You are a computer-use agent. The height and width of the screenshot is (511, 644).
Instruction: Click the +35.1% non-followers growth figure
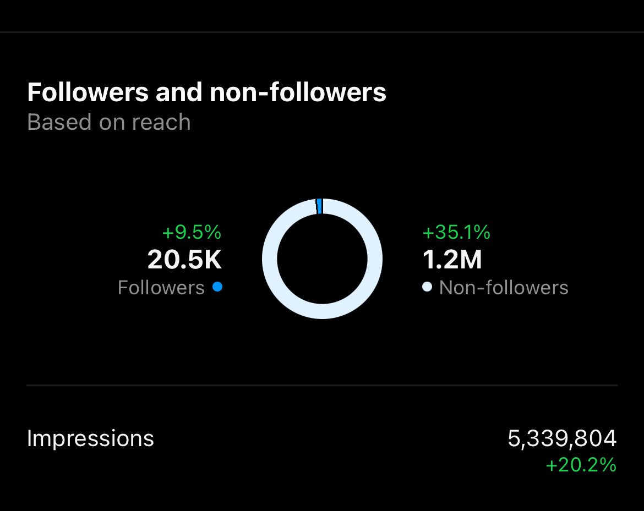[x=456, y=232]
